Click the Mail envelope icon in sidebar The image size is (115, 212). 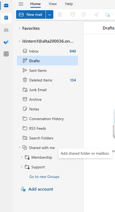click(x=6, y=6)
